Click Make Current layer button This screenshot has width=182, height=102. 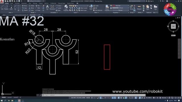83,8
